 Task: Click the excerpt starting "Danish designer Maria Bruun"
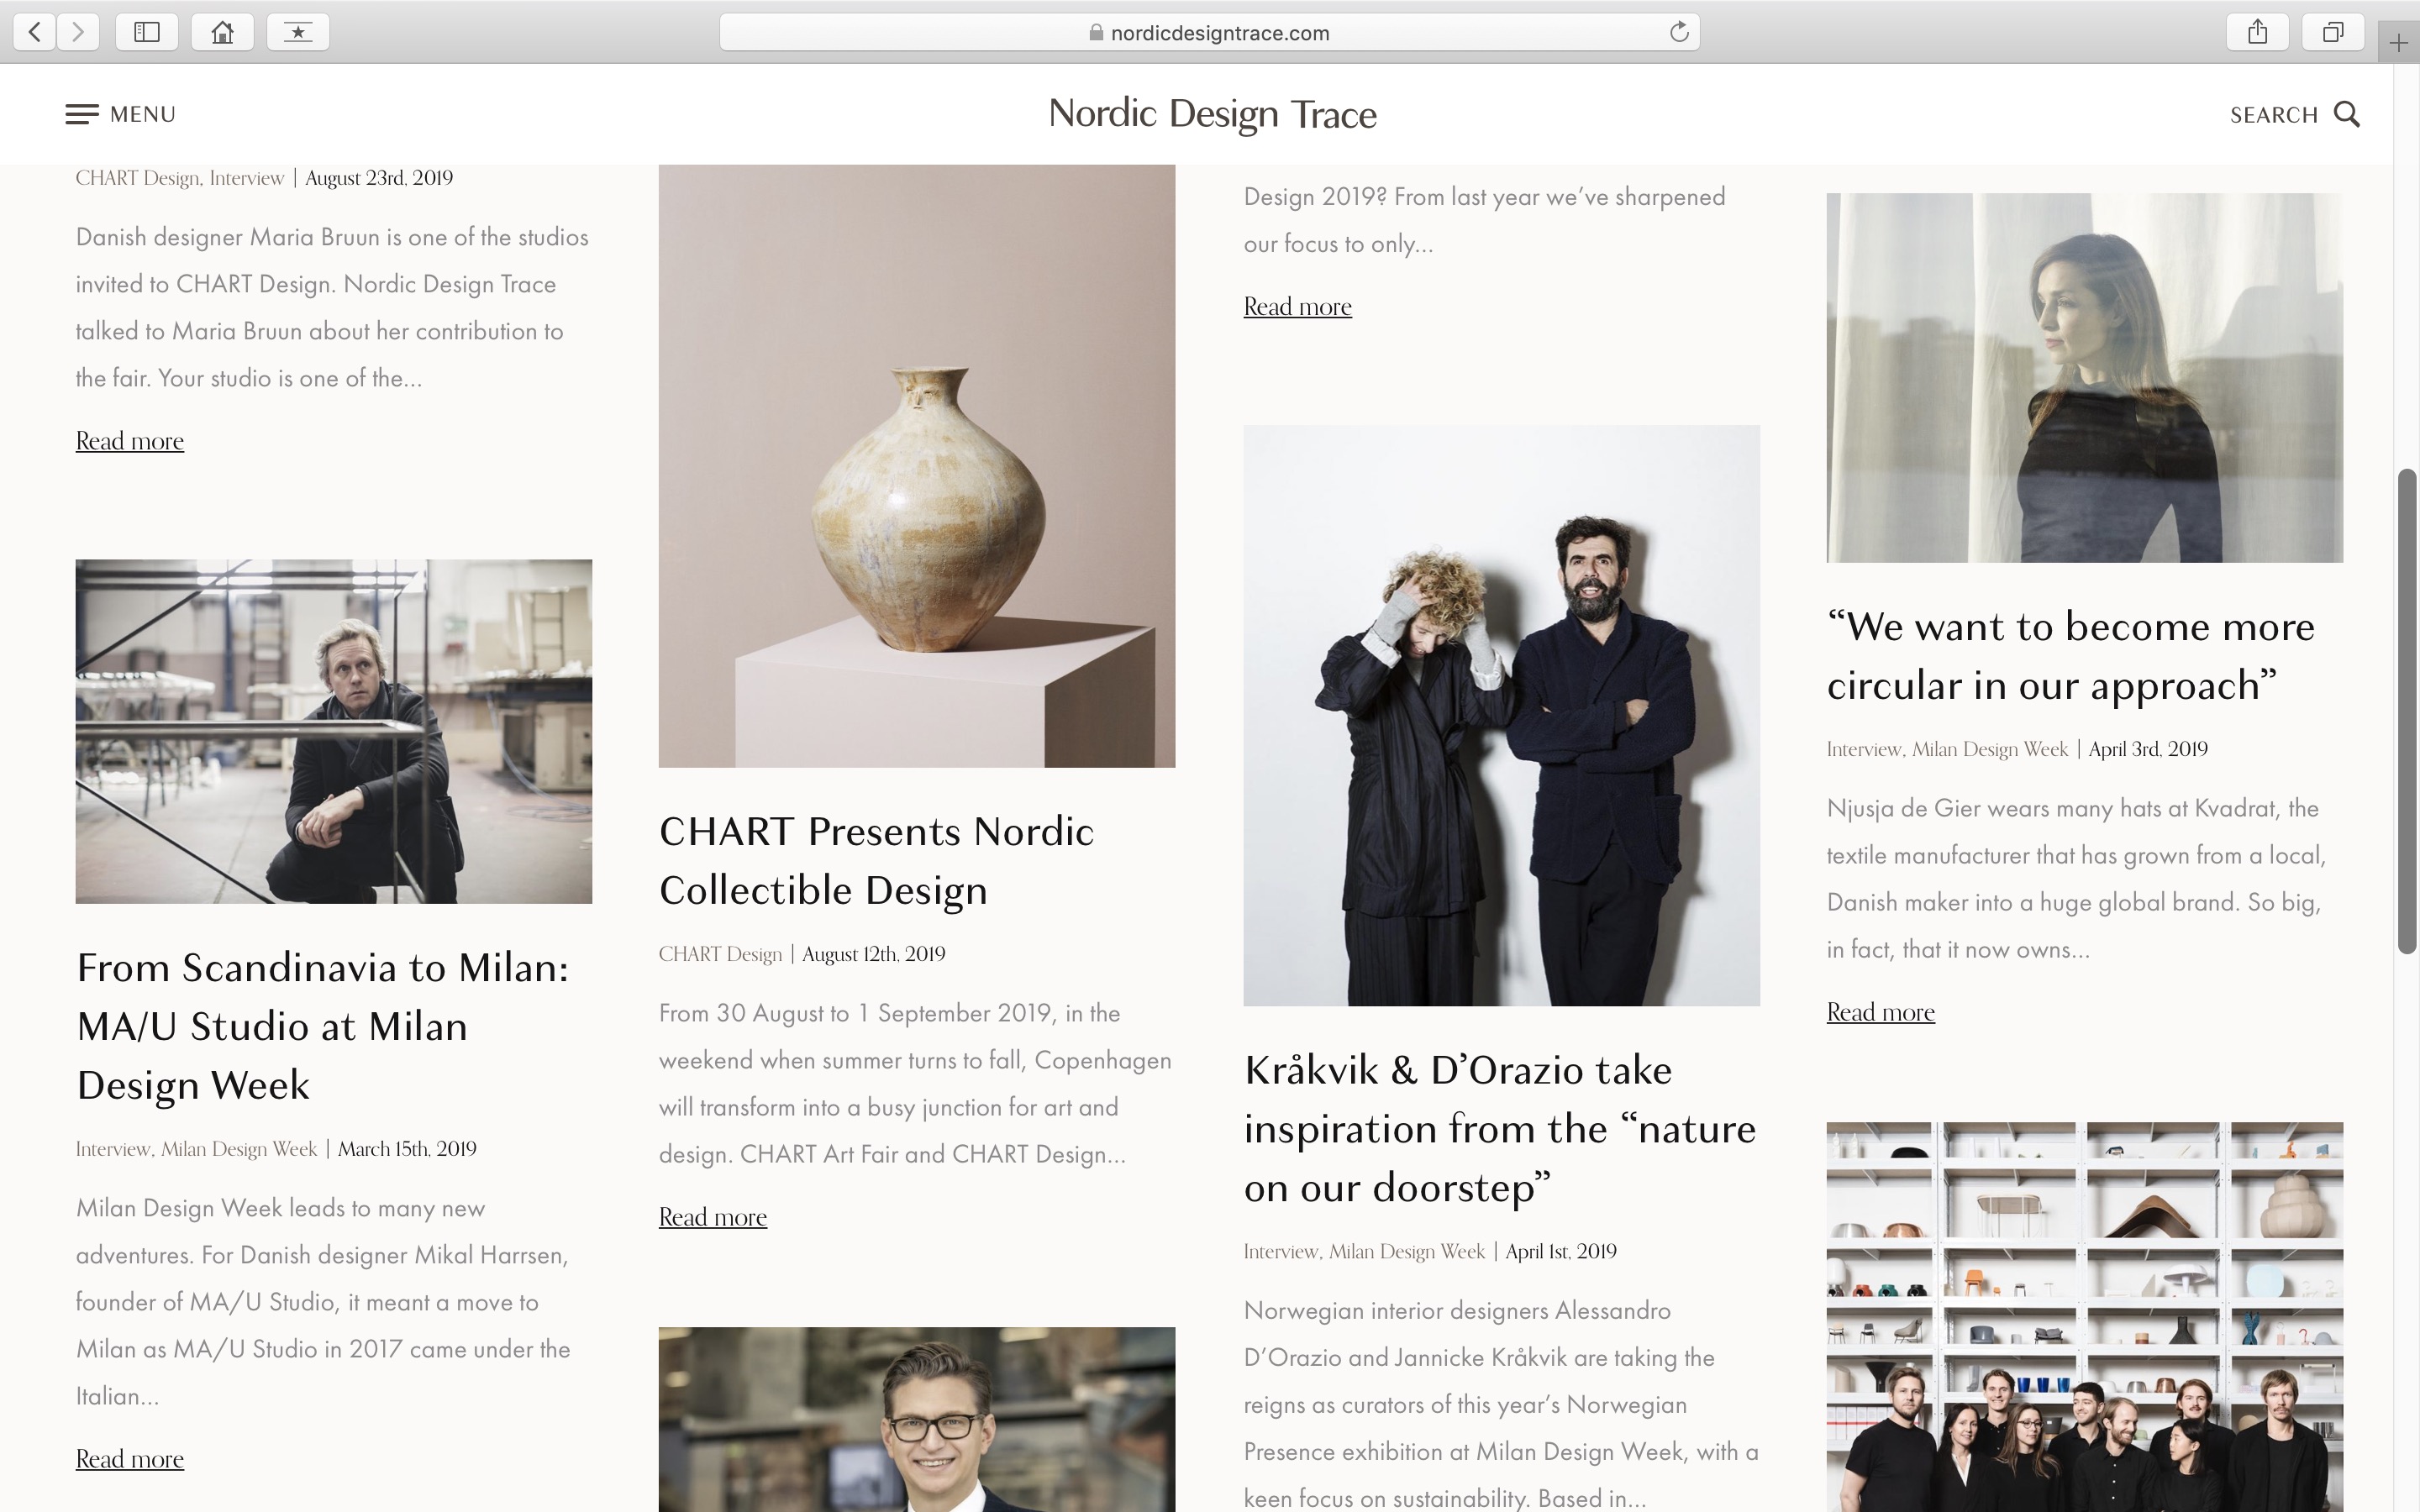pyautogui.click(x=332, y=307)
